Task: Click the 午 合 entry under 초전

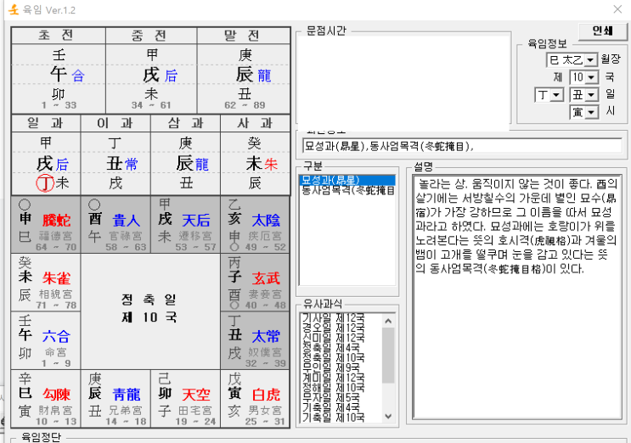Action: (x=67, y=75)
